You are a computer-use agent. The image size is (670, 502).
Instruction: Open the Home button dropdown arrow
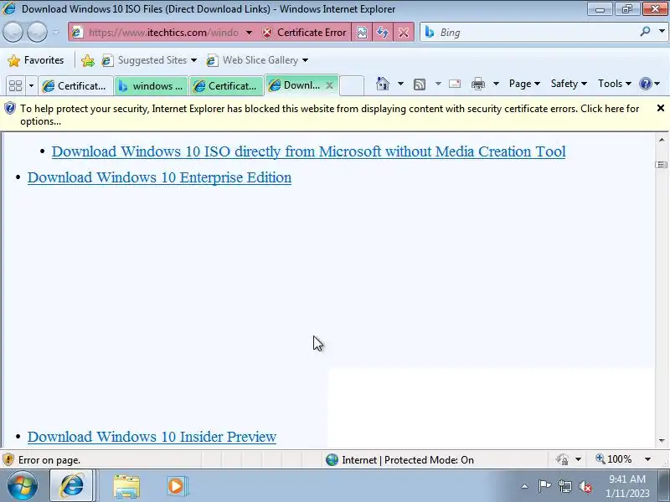400,84
